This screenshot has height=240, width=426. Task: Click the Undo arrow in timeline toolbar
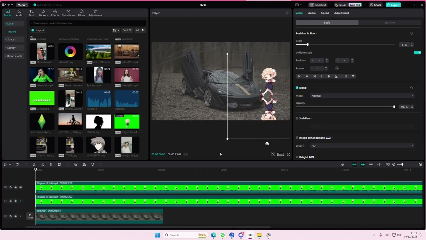tap(18, 164)
